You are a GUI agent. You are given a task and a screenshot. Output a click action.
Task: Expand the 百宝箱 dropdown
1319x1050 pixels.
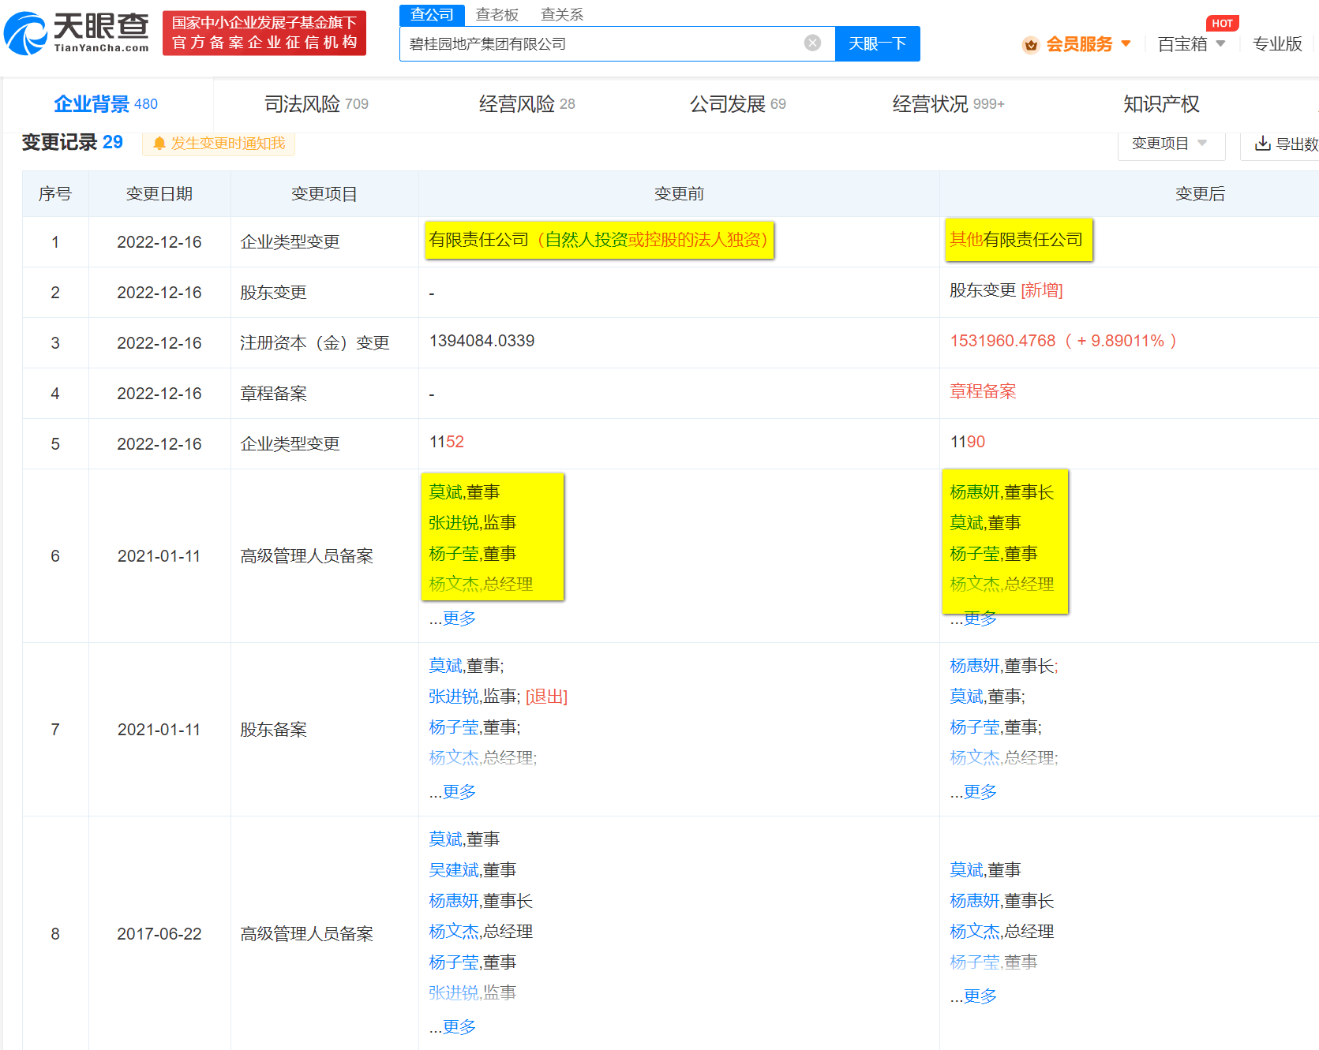click(1220, 43)
